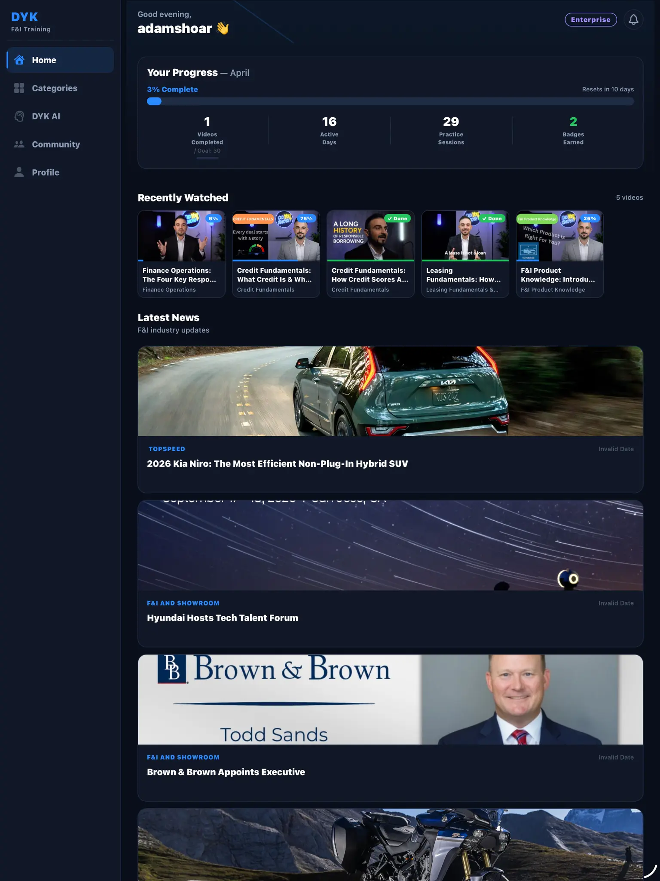The width and height of the screenshot is (660, 881).
Task: Click the 'Finance Operations' category label under first video
Action: pos(169,290)
